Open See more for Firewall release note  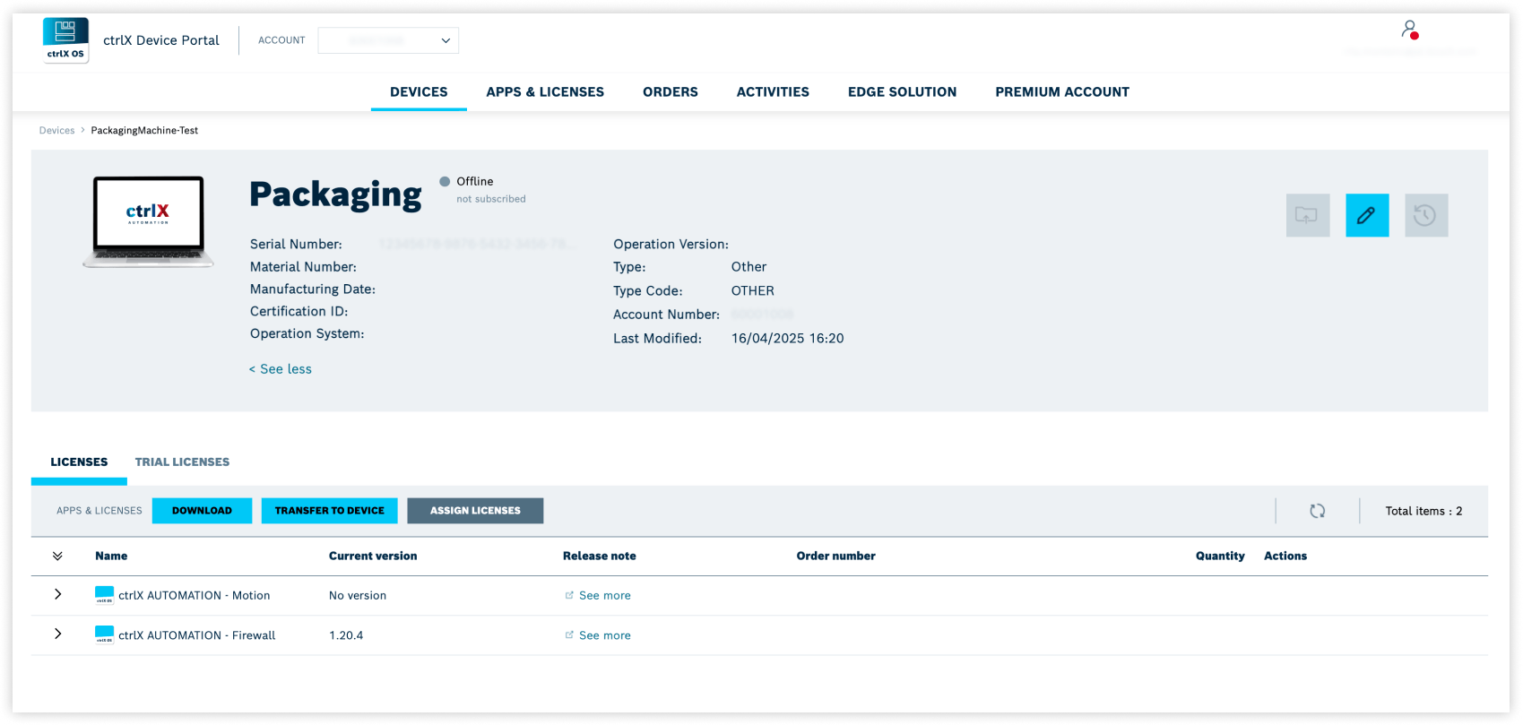pos(605,635)
